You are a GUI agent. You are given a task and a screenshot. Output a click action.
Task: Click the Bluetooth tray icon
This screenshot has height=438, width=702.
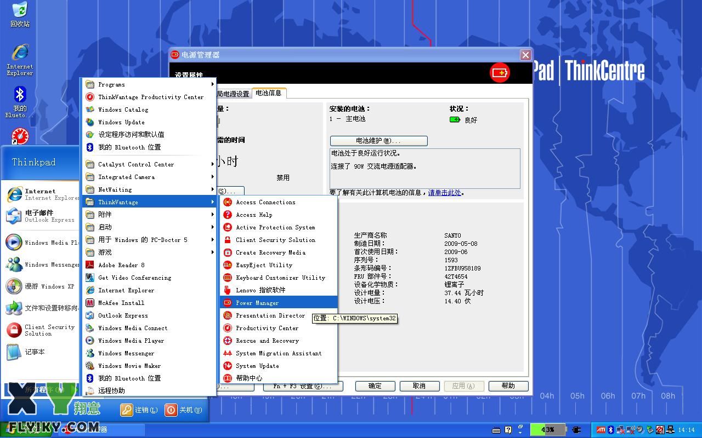pyautogui.click(x=610, y=430)
